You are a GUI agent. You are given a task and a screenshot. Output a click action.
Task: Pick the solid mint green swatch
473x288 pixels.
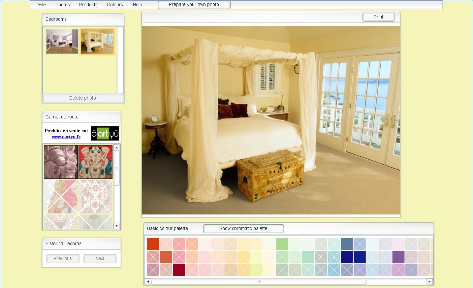point(308,257)
